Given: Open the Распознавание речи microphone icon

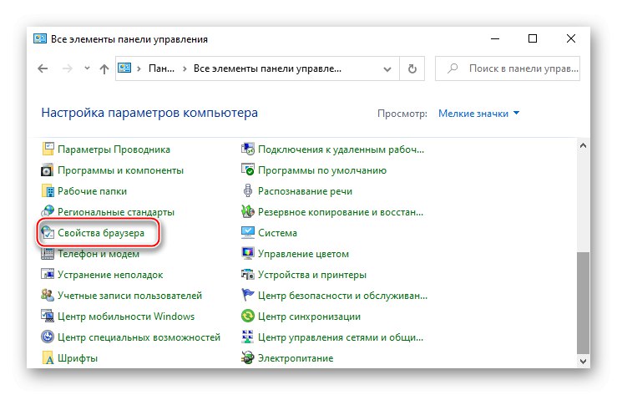Looking at the screenshot, I should click(x=247, y=190).
